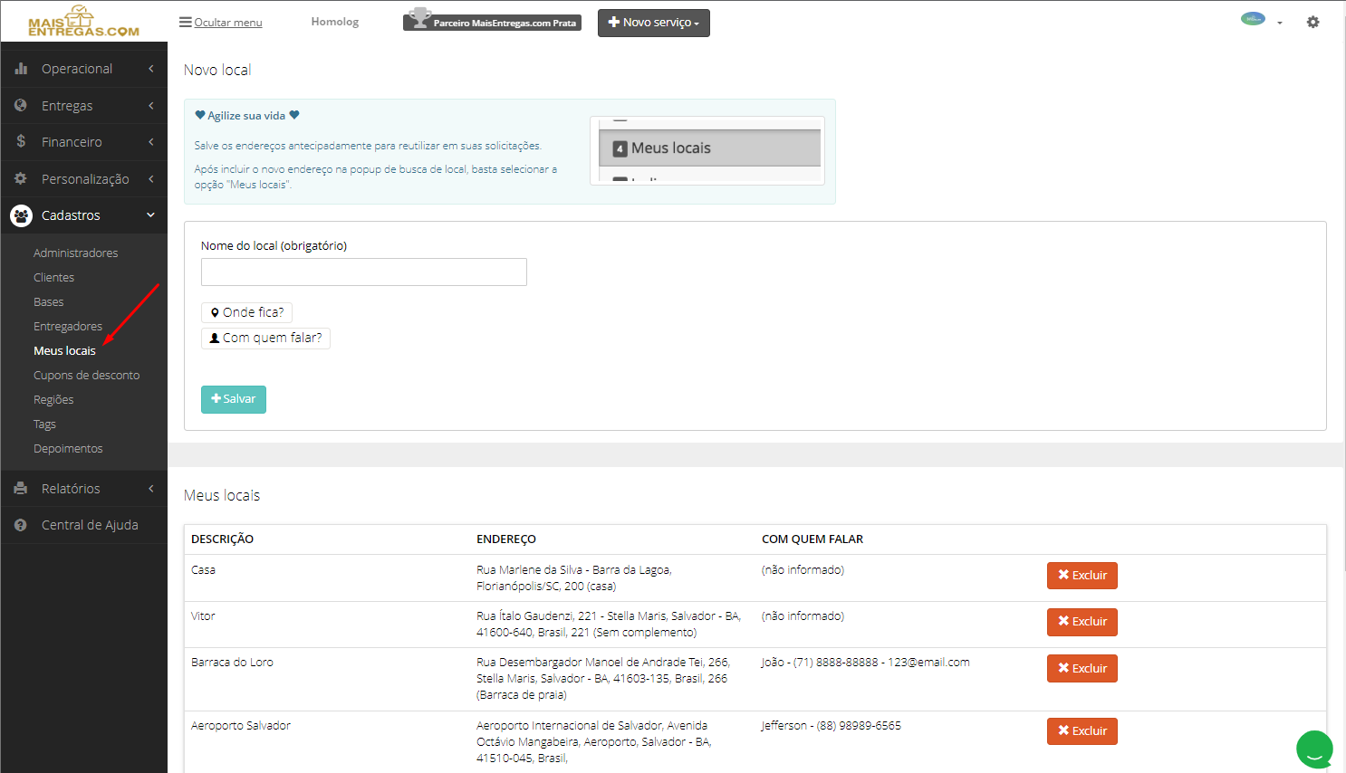Click the MaisEntregas.com logo
This screenshot has height=773, width=1346.
[83, 22]
